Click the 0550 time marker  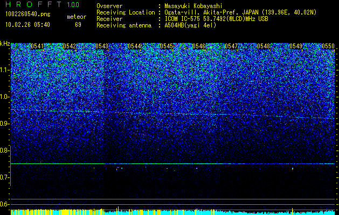pyautogui.click(x=328, y=46)
